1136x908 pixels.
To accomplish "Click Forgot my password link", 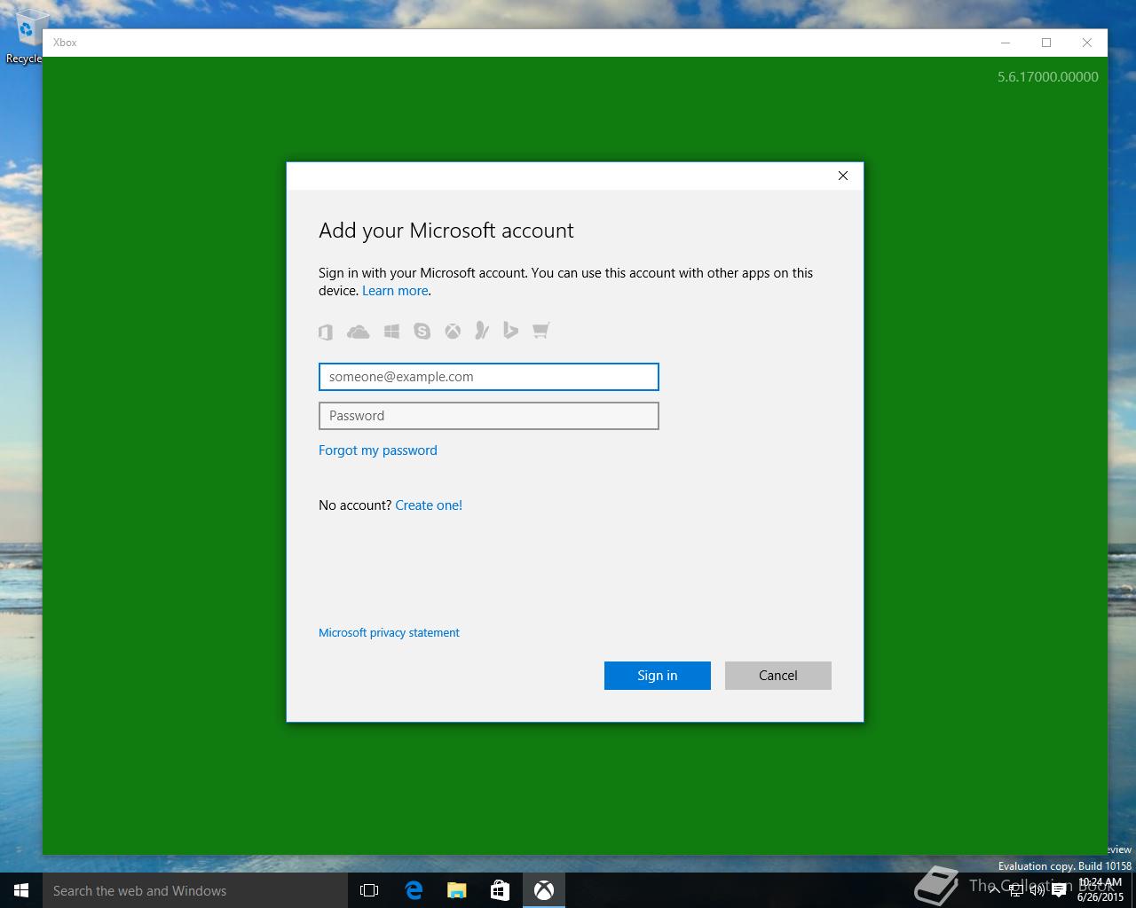I will tap(378, 450).
